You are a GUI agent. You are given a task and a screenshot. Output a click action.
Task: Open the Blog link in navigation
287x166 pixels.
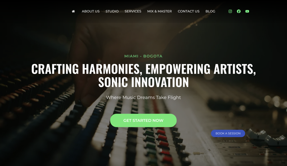click(x=210, y=11)
